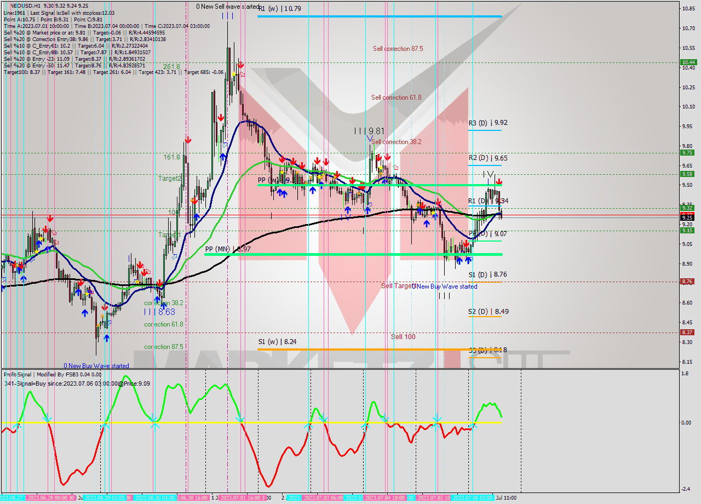
Task: Select the 'R1 (D) | 9.34' pivot label
Action: [x=488, y=201]
